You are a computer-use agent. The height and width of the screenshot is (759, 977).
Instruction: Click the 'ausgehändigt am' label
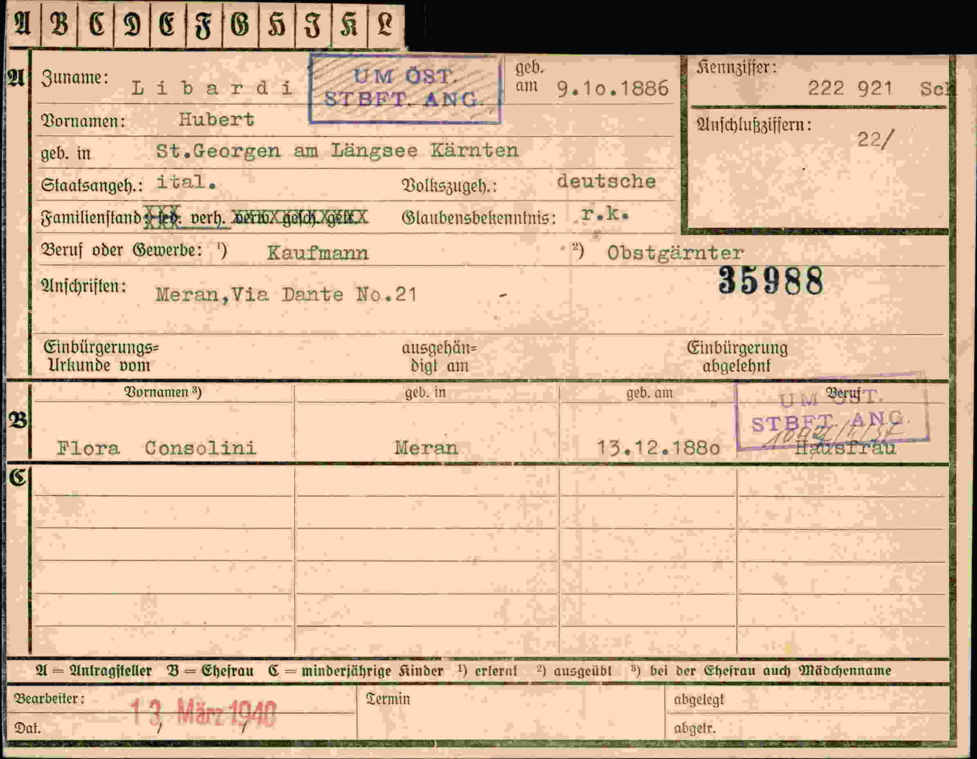coord(439,357)
